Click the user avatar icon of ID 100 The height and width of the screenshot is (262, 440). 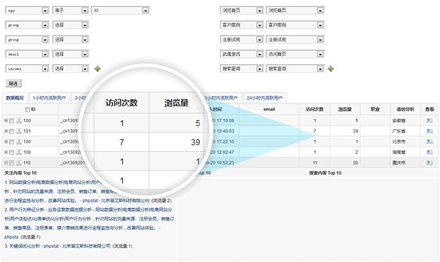coord(19,121)
